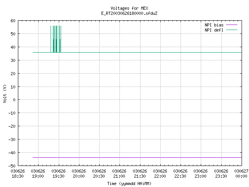Click the purple NPI bias legend line sample

click(231, 25)
